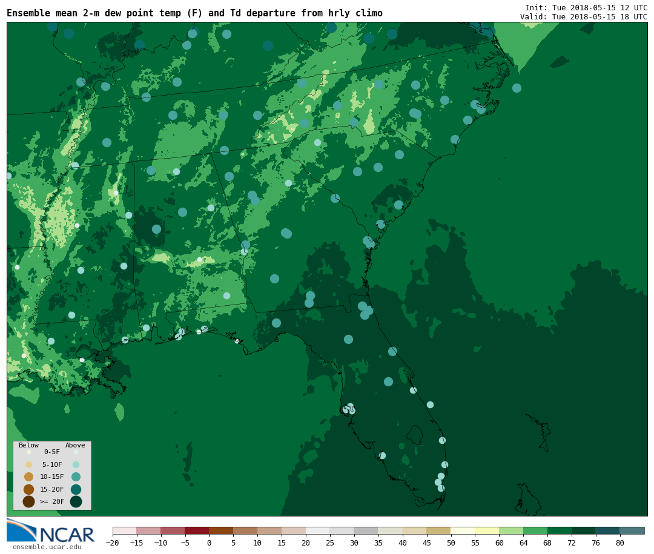Image resolution: width=654 pixels, height=554 pixels.
Task: Pick the 20 to 25 near-white colorbar swatch
Action: point(319,530)
